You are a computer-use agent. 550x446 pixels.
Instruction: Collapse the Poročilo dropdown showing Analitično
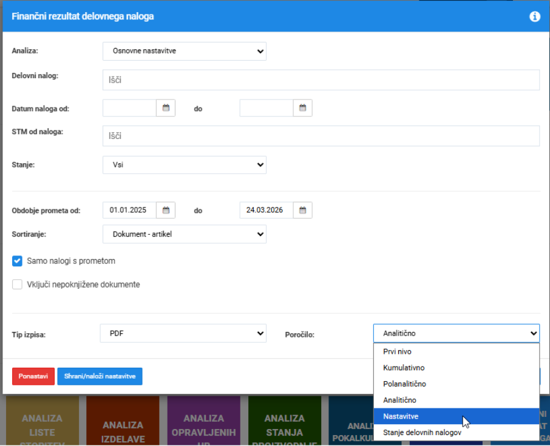click(457, 334)
